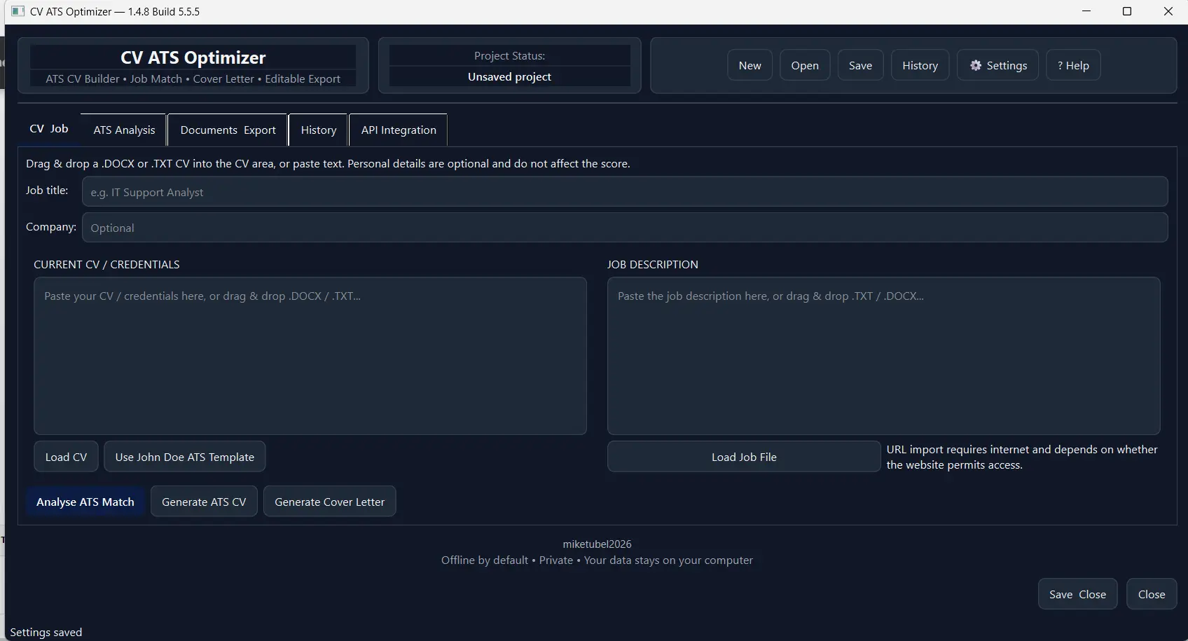Viewport: 1188px width, 641px height.
Task: Go to the API Integration tab
Action: (399, 130)
